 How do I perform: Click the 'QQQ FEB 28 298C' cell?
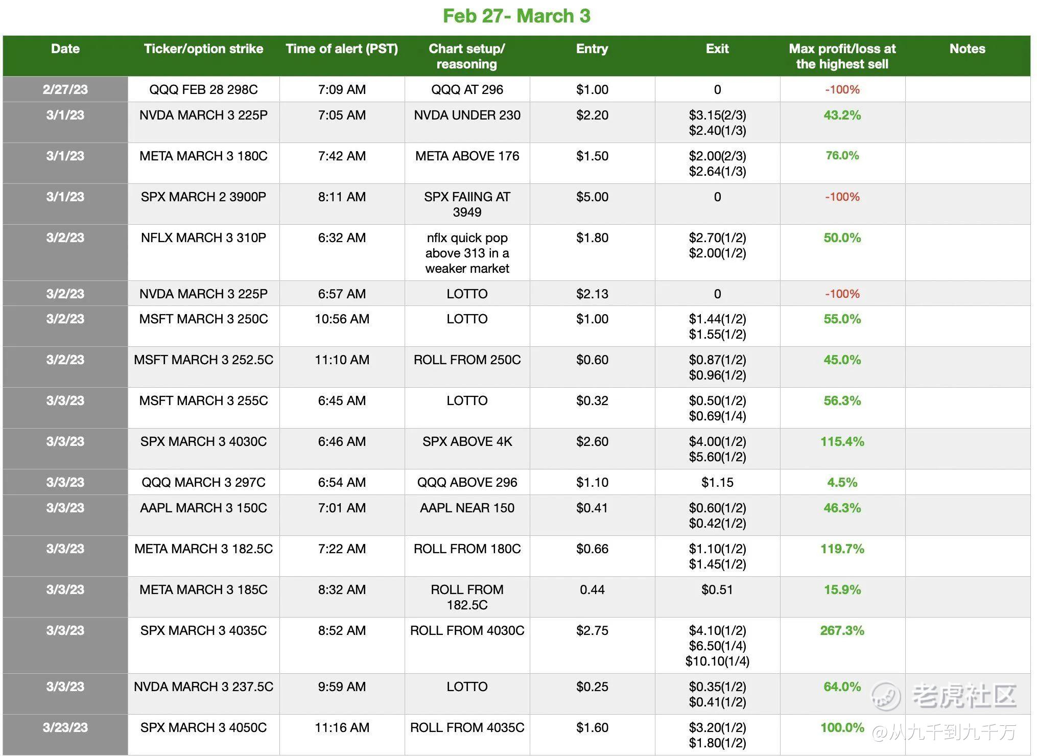click(x=203, y=90)
